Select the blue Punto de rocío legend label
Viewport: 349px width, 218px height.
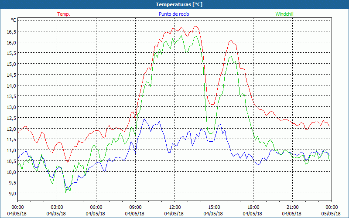pos(174,14)
